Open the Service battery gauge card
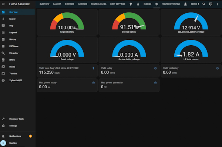This screenshot has height=147, width=222. tap(129, 22)
